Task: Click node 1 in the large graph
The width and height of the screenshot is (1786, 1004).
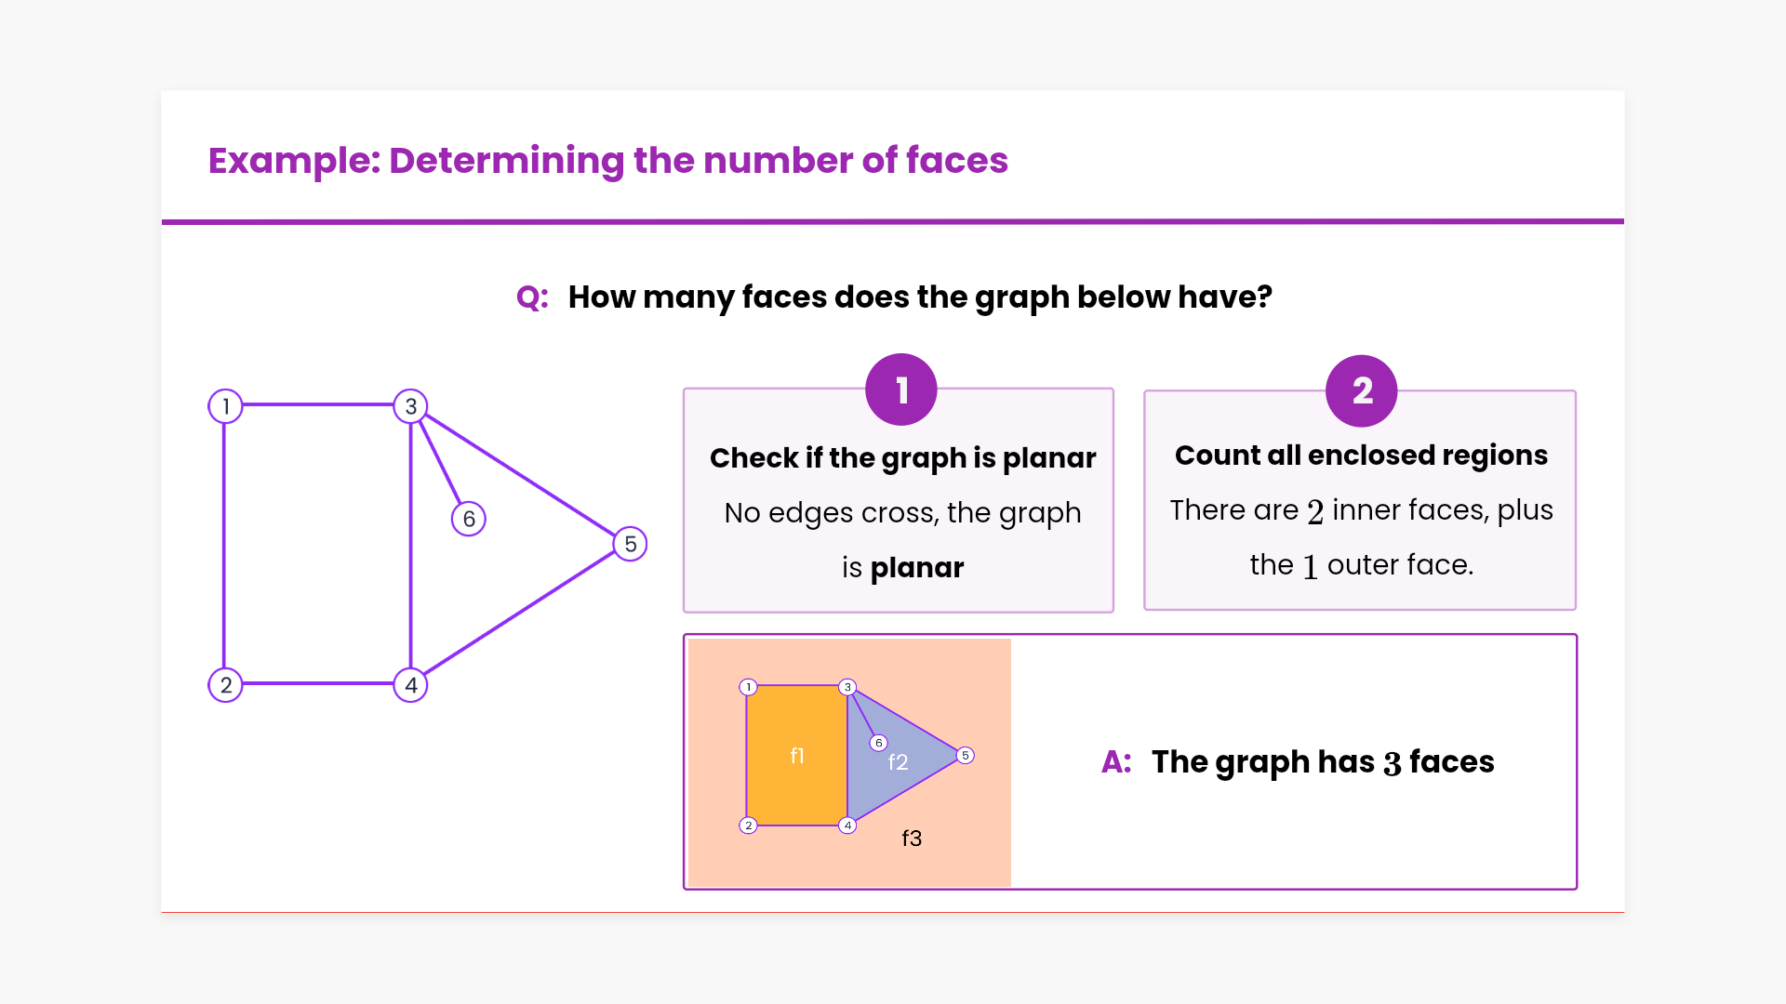Action: point(225,406)
